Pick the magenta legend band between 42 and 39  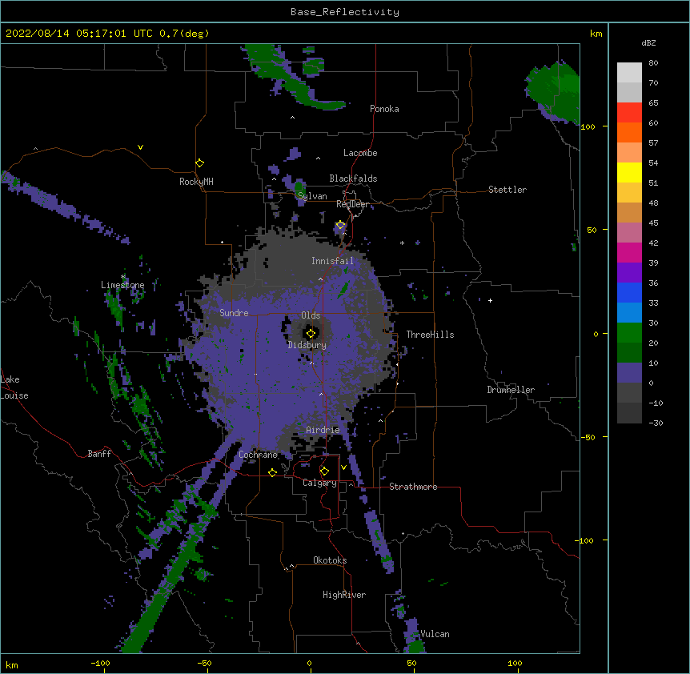[629, 252]
